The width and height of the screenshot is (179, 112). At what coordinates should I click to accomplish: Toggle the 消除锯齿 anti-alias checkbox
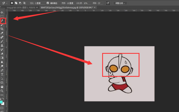click(48, 3)
